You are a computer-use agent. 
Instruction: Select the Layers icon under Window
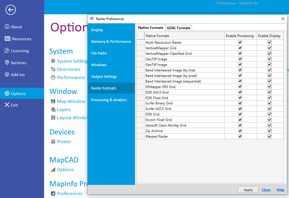point(53,109)
